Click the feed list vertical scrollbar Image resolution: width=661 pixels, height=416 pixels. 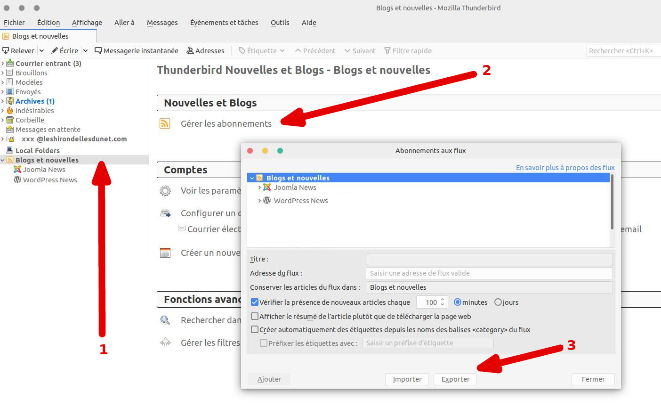click(x=612, y=202)
